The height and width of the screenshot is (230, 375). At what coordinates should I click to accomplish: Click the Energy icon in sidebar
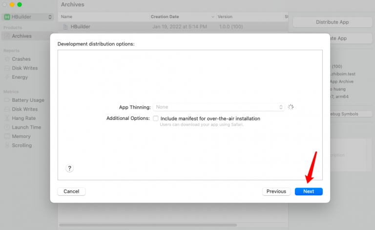coord(7,77)
